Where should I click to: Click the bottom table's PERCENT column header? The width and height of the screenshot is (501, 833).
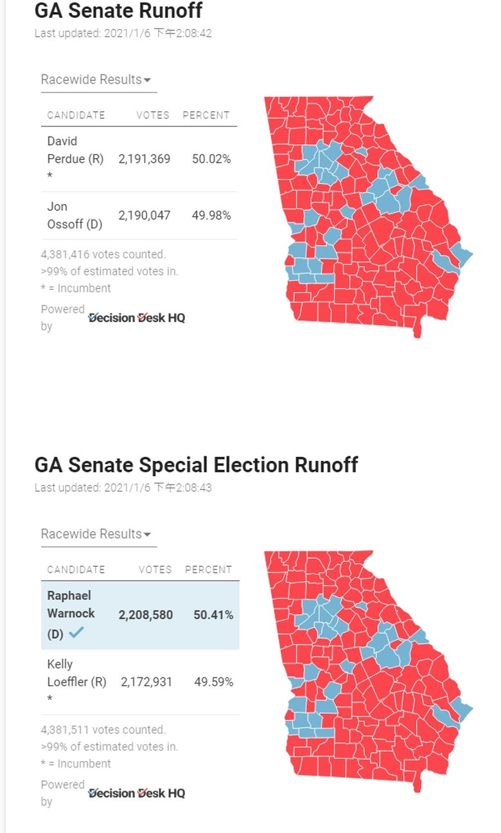pyautogui.click(x=209, y=569)
